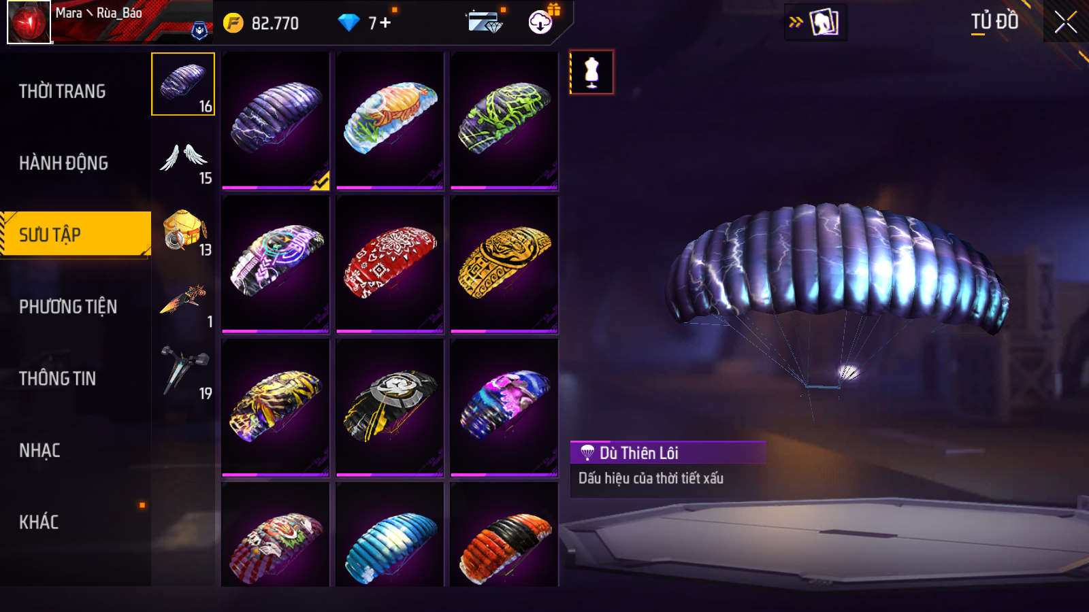The image size is (1089, 612).
Task: Click the character card shortcut with arrows
Action: (815, 22)
